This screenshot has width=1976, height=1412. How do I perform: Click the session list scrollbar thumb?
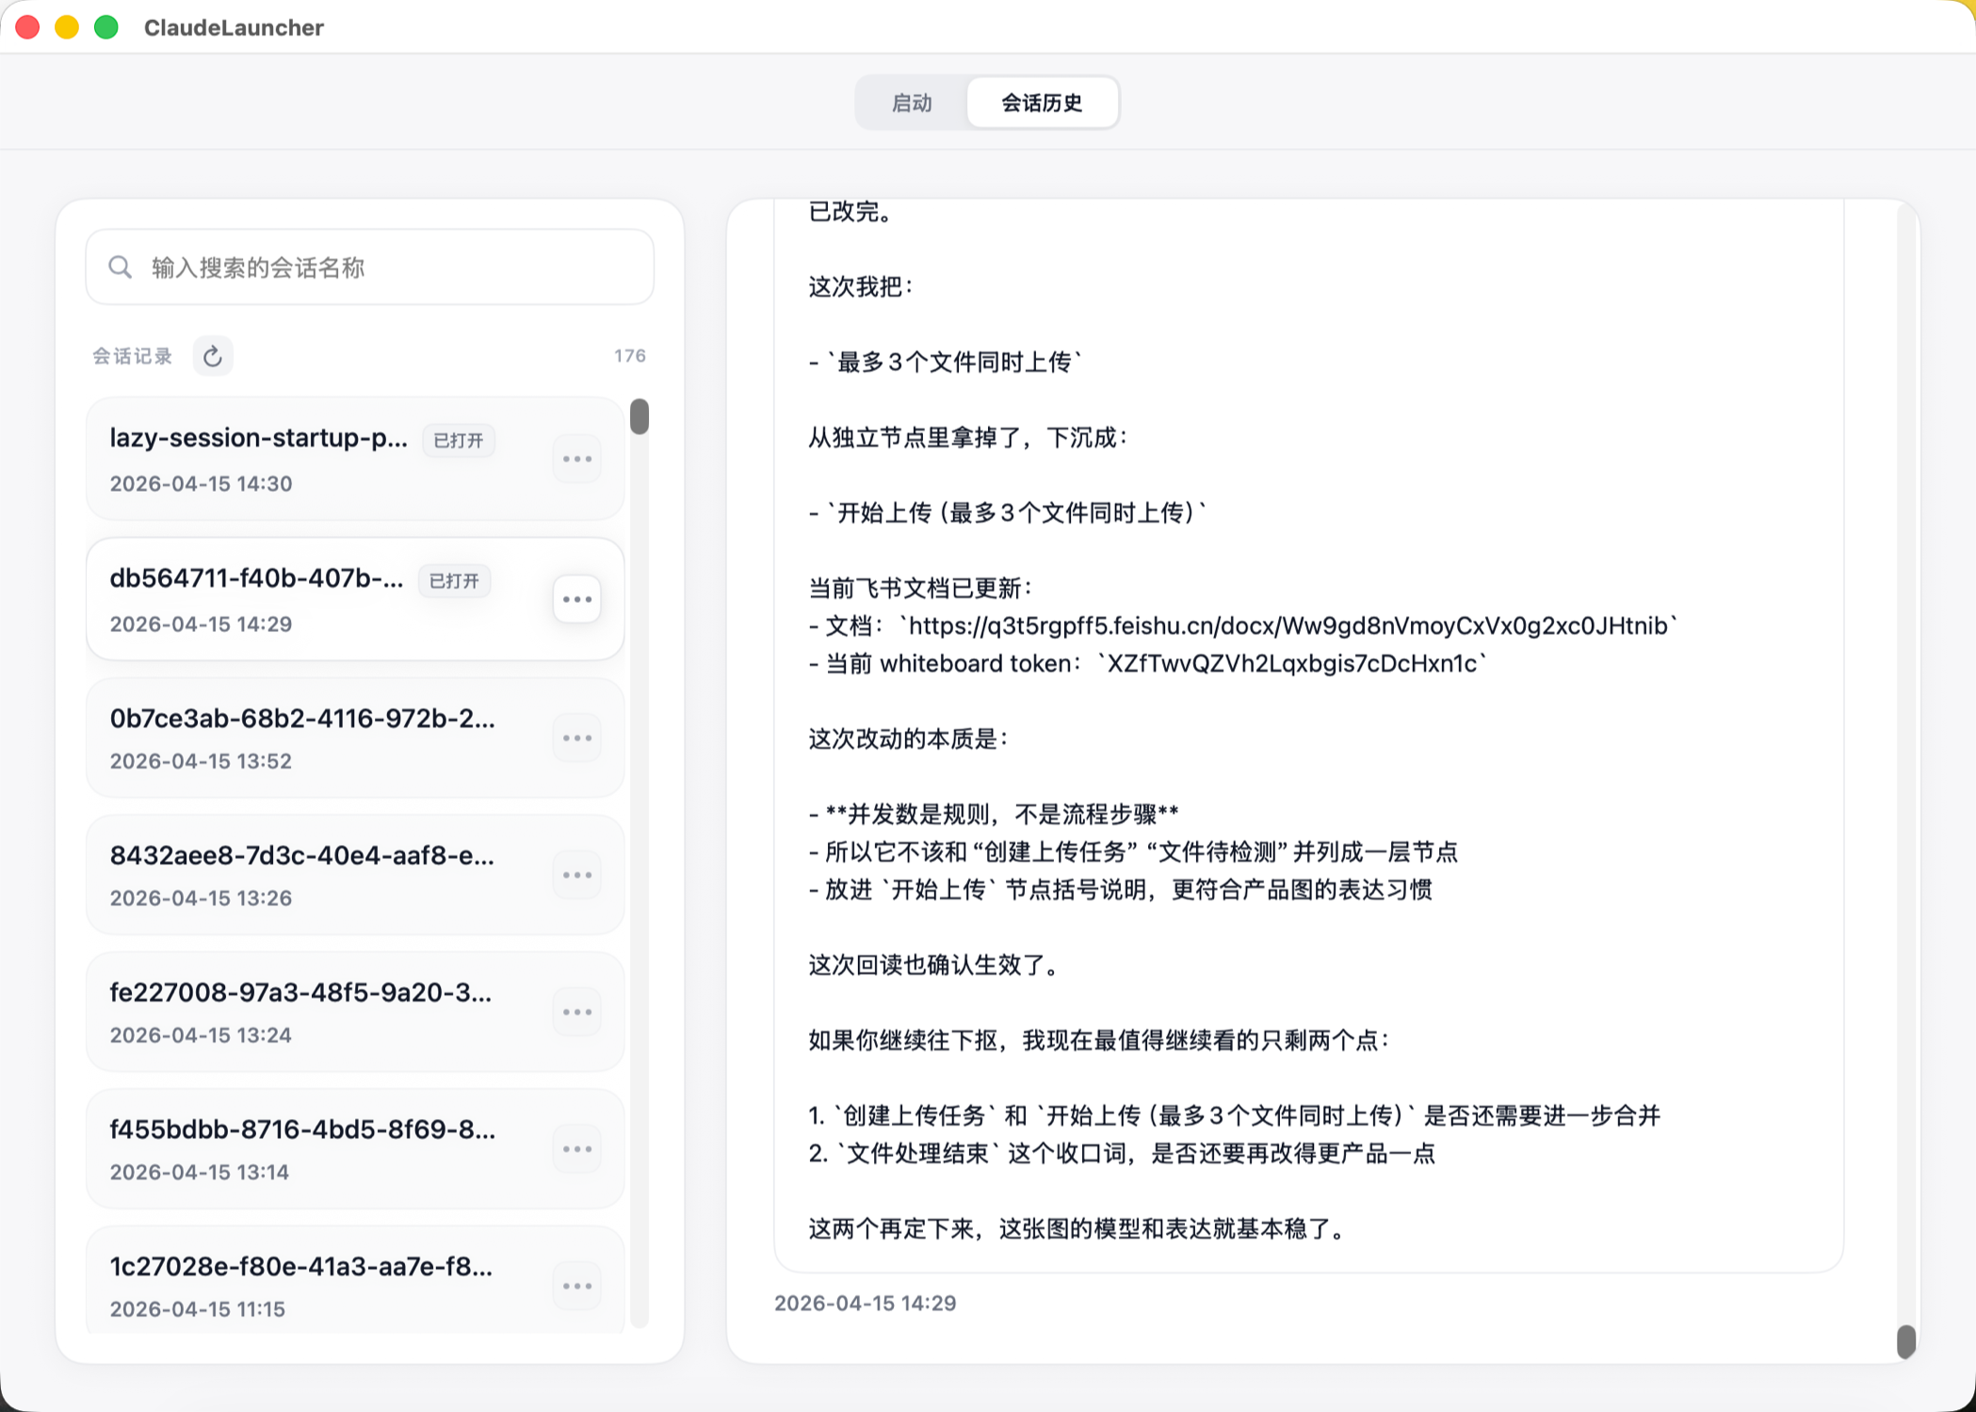(640, 416)
